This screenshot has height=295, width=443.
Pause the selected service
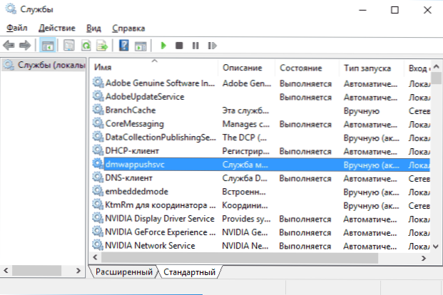point(195,46)
